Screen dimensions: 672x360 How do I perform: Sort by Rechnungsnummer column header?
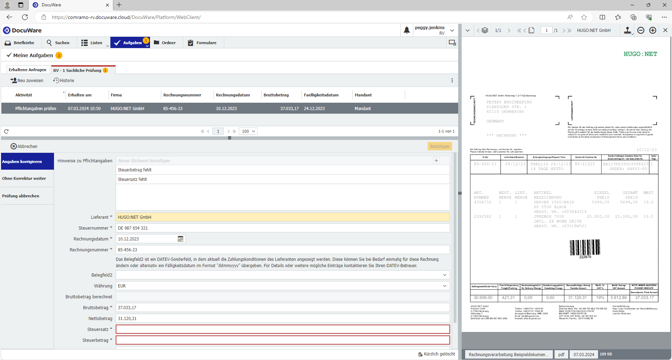point(182,95)
